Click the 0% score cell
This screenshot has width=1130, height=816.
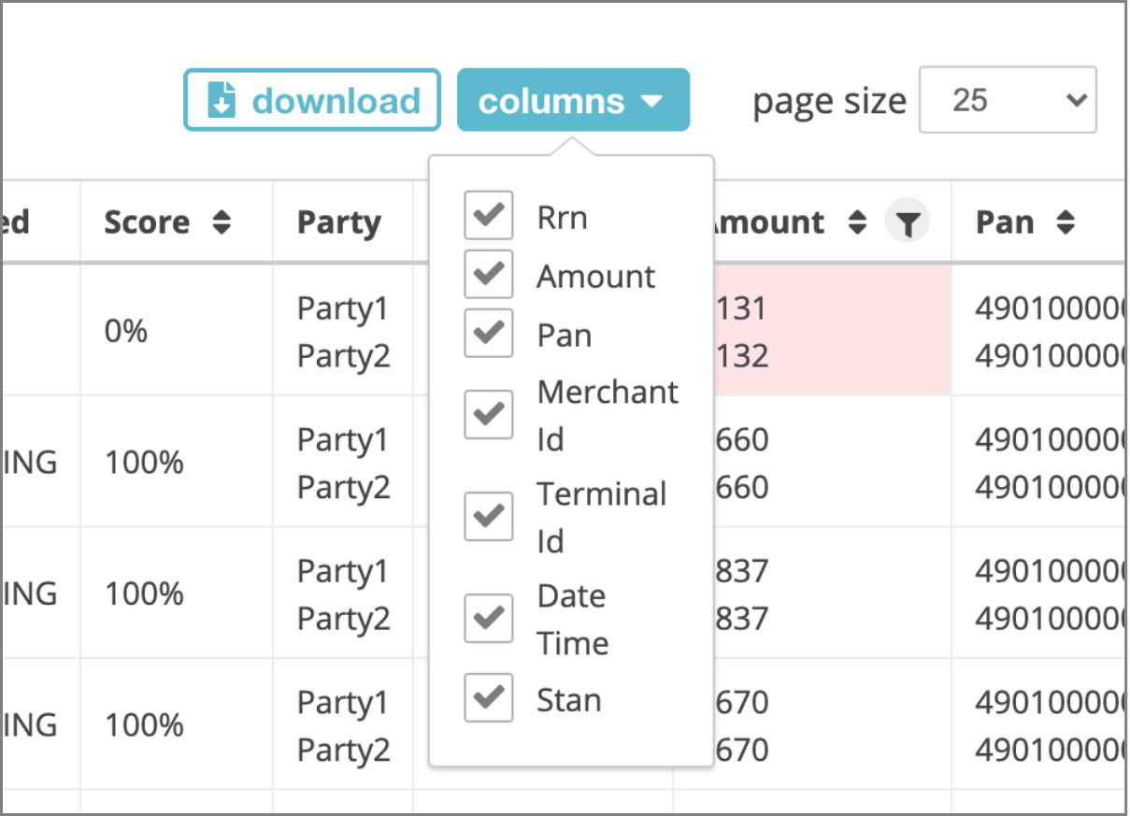[x=126, y=331]
